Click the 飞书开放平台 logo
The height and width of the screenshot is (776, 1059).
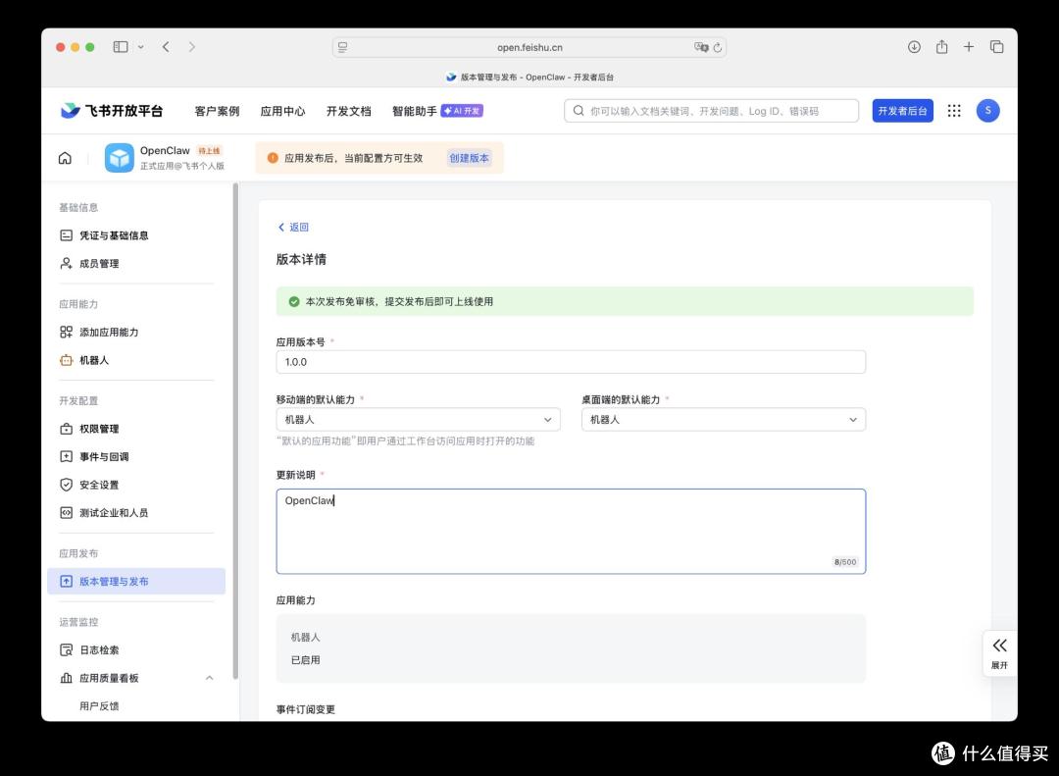click(x=112, y=111)
